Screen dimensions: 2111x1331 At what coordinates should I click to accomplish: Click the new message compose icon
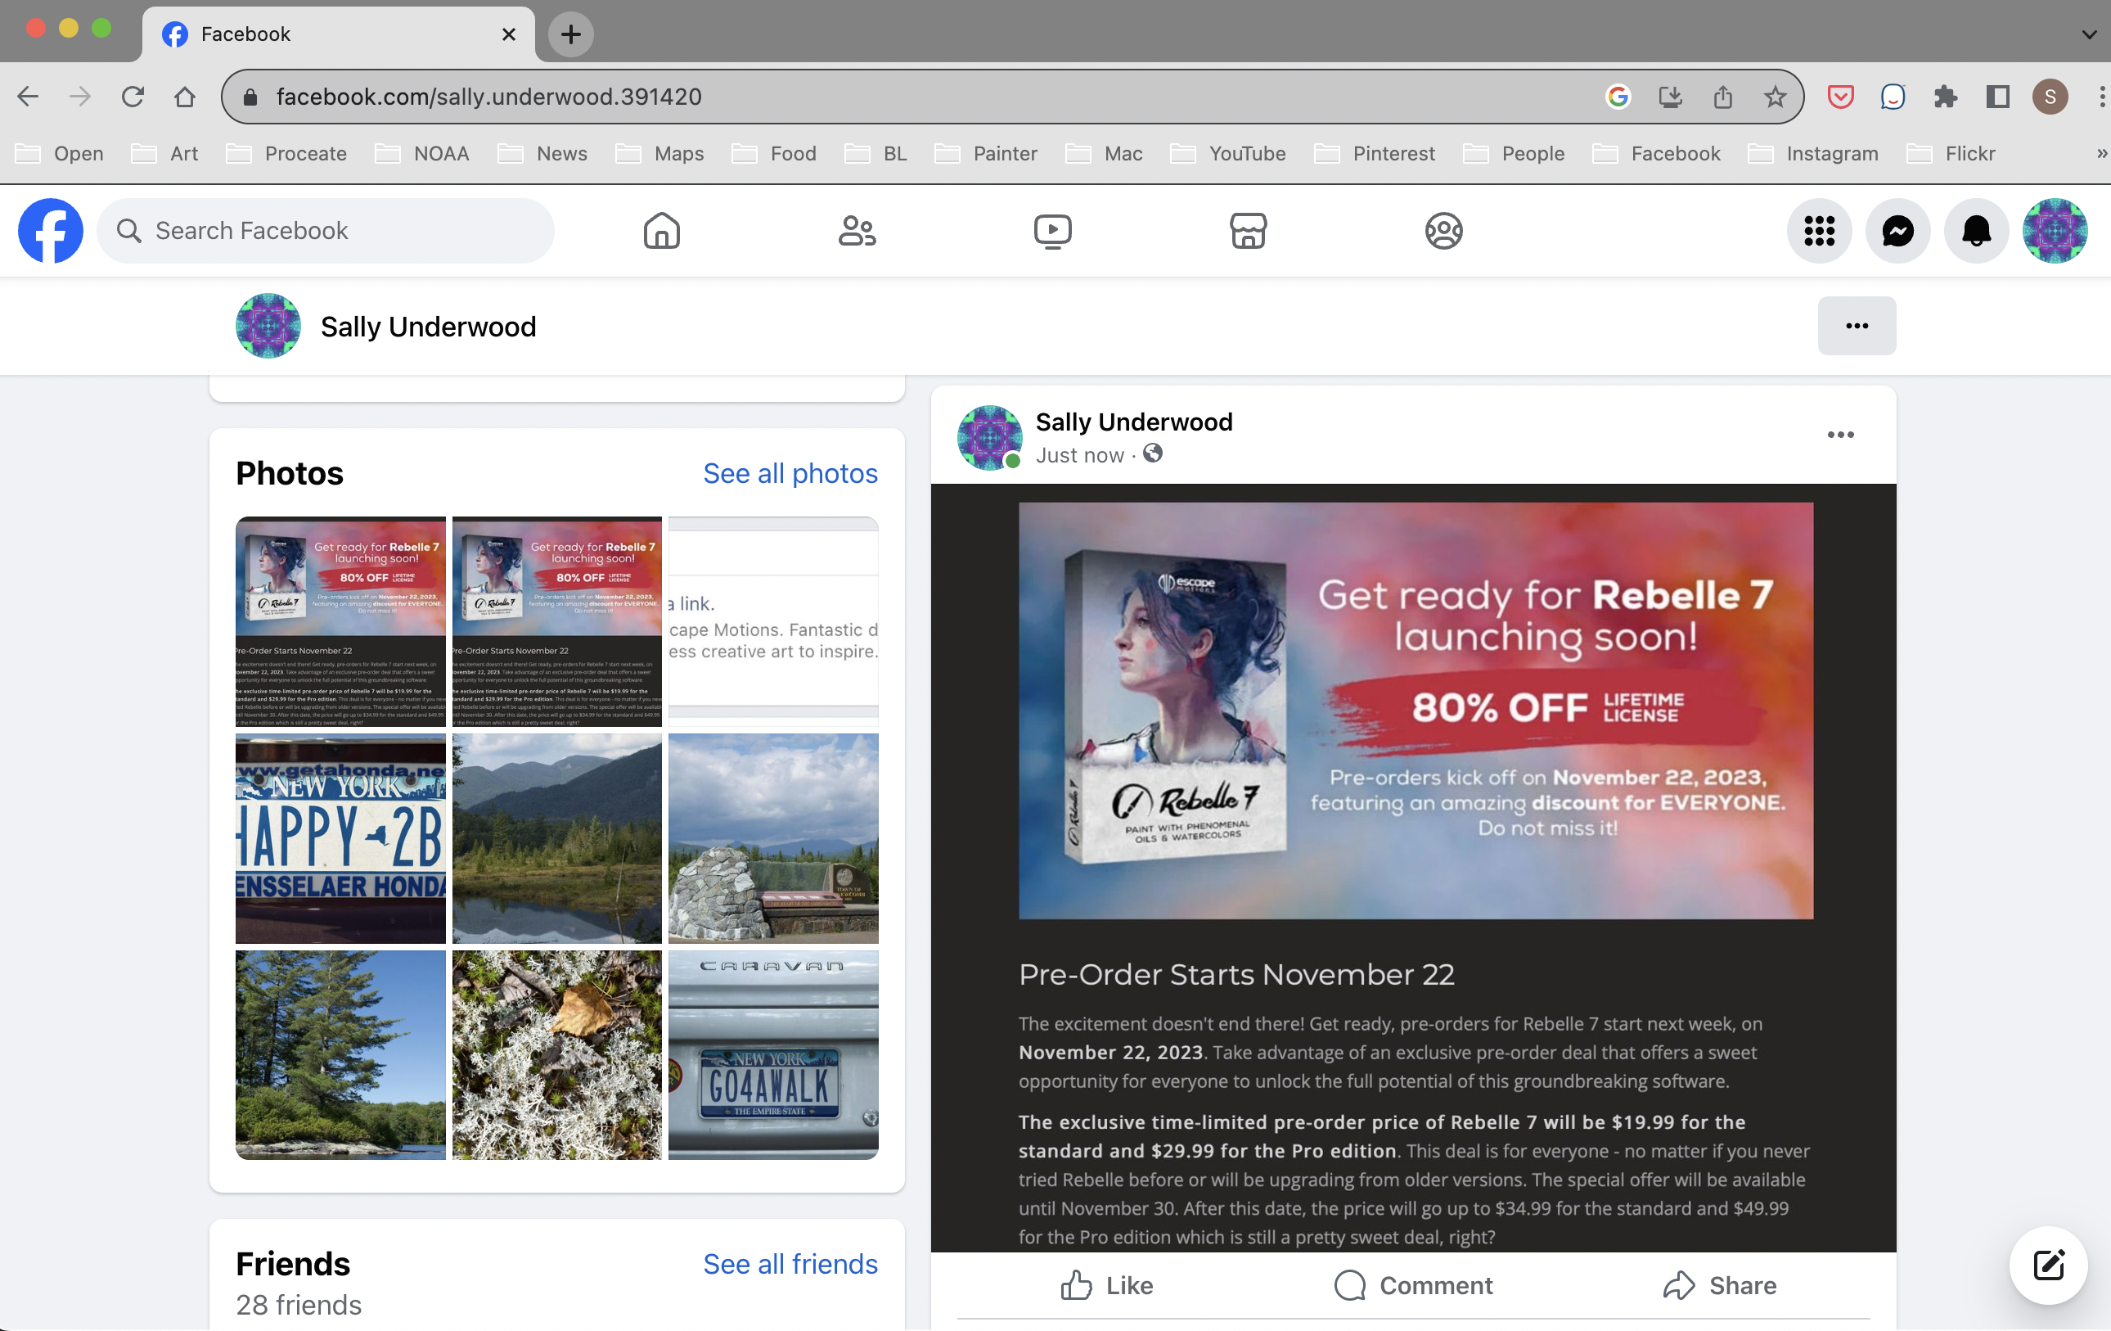[x=2048, y=1266]
